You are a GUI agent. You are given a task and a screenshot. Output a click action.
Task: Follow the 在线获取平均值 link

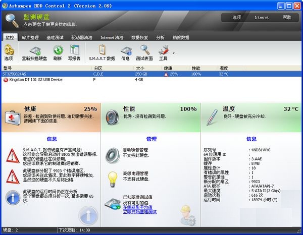click(138, 207)
